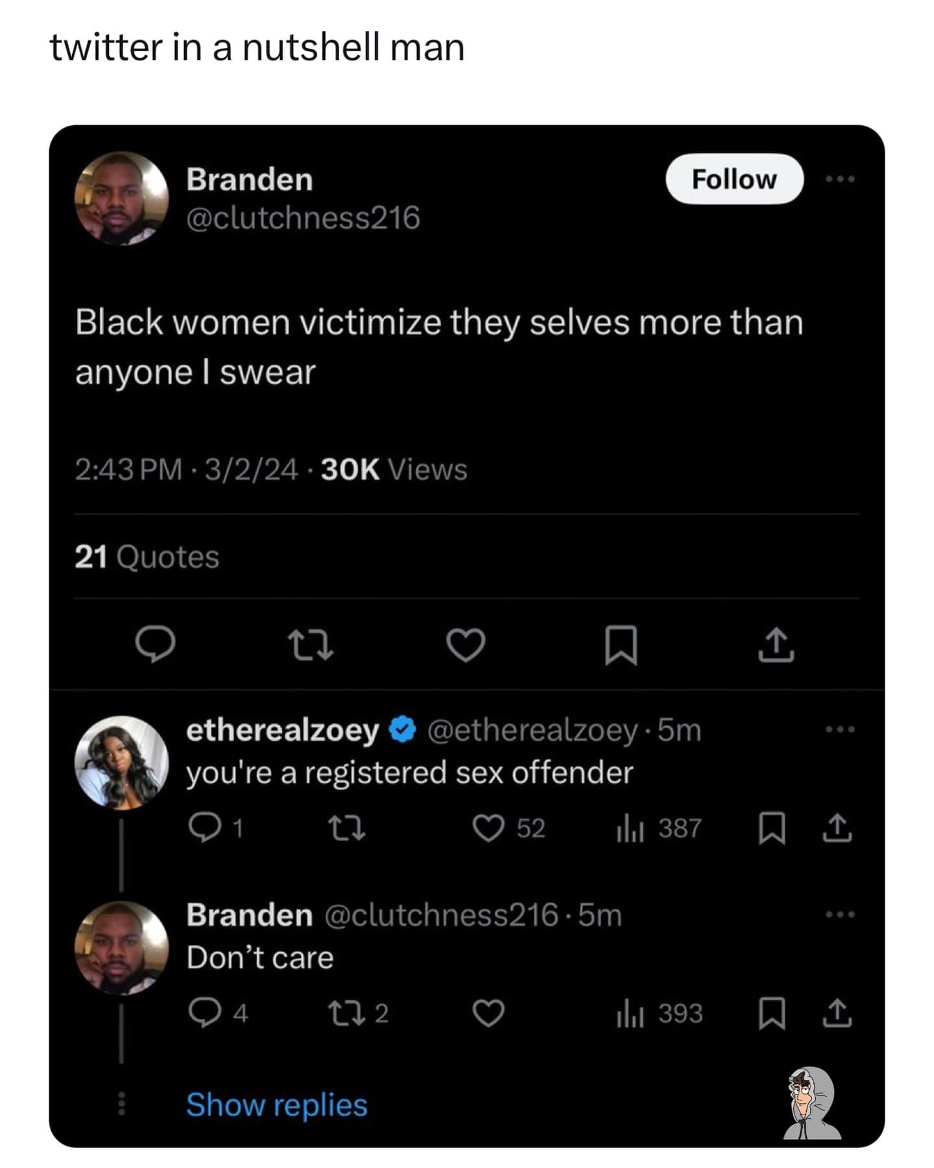This screenshot has width=934, height=1168.
Task: Share Branden's "Don't care" reply
Action: click(x=837, y=1014)
